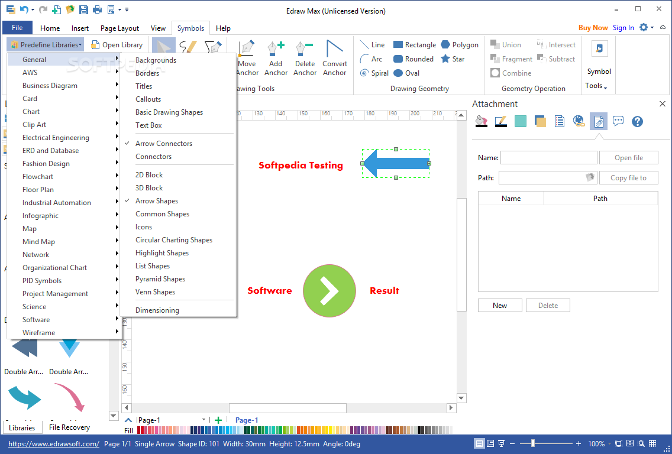Switch to the File Recovery tab
The image size is (672, 454).
(69, 427)
